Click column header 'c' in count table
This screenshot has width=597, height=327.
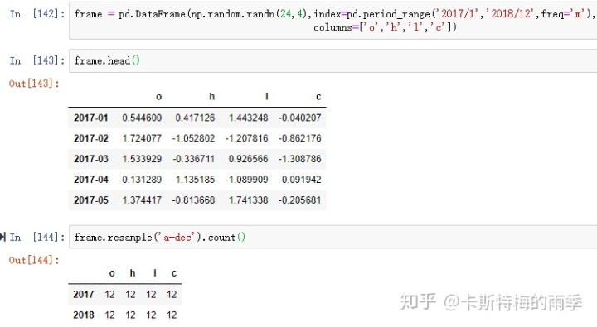(174, 273)
